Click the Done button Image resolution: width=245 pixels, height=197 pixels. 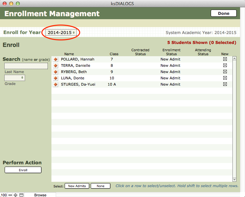pyautogui.click(x=224, y=13)
